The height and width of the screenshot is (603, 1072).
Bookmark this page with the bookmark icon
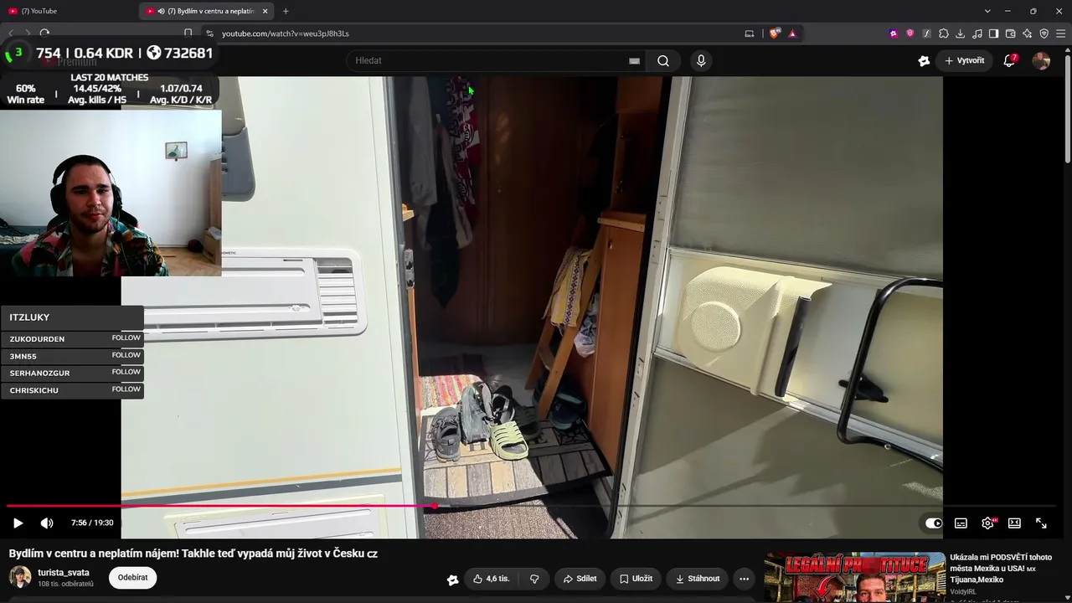[x=188, y=33]
